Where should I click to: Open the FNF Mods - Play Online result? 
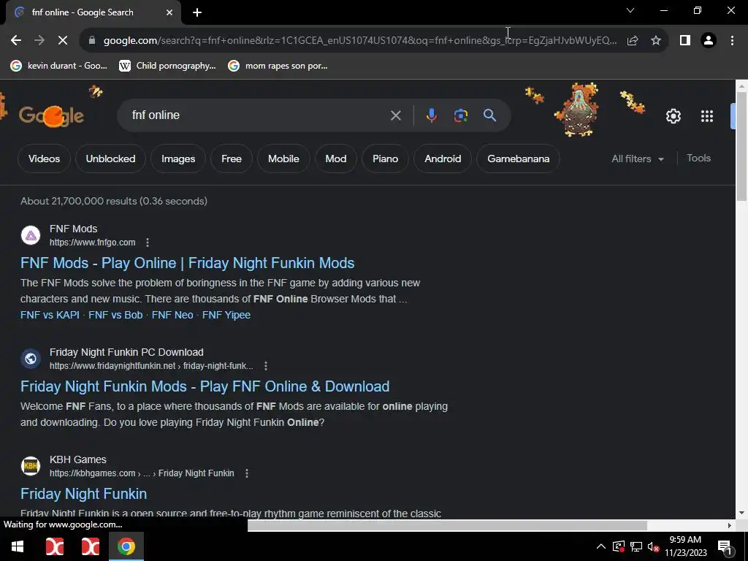coord(188,263)
